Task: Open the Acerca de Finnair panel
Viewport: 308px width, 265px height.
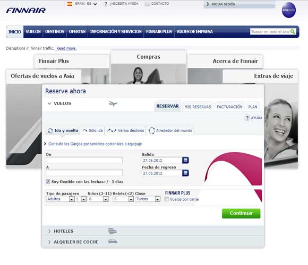Action: (225, 61)
